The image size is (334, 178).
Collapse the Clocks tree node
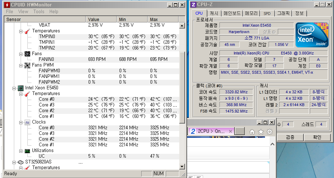21,122
